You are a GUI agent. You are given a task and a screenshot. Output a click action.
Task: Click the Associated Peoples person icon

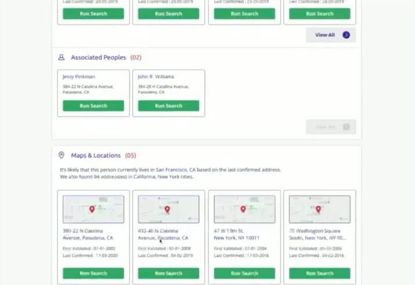pyautogui.click(x=61, y=57)
